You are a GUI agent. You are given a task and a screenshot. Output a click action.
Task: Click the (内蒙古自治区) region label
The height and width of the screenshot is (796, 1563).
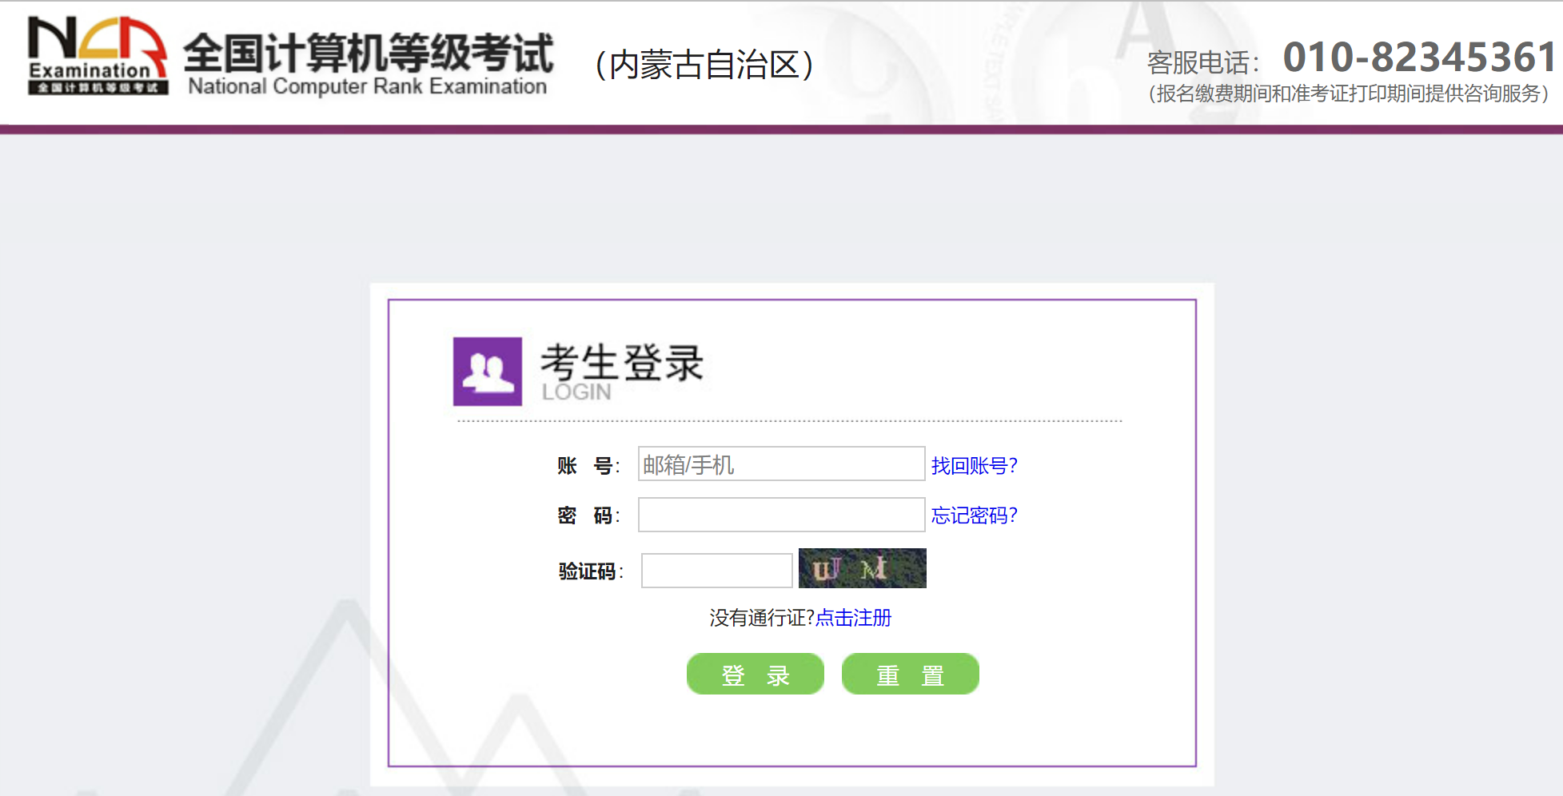point(704,65)
